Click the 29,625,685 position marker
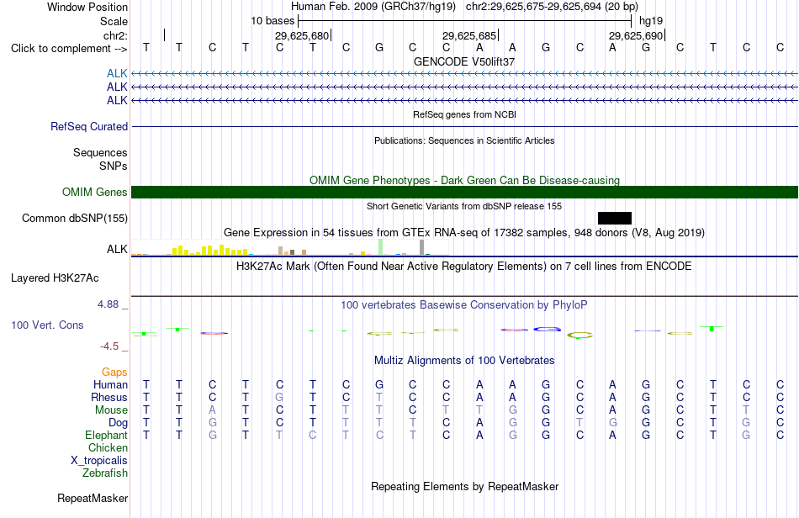This screenshot has height=518, width=799. point(469,35)
